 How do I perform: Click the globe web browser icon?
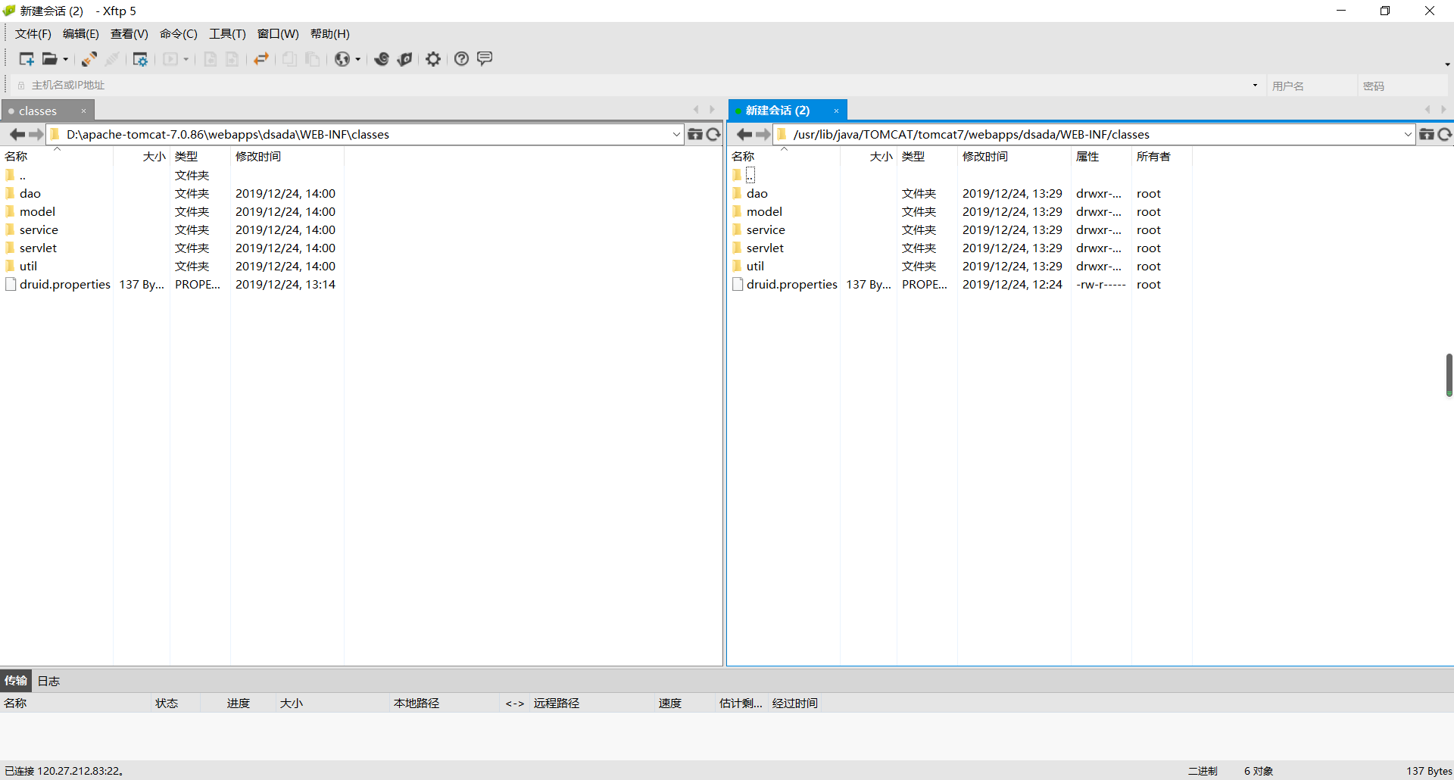pyautogui.click(x=342, y=59)
